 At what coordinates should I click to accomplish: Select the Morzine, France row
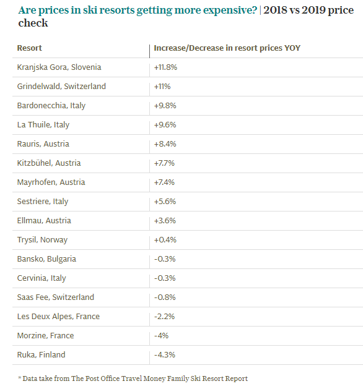(188, 336)
